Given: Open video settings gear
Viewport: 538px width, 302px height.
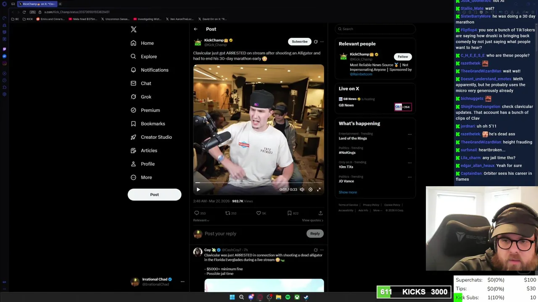Looking at the screenshot, I should [311, 190].
